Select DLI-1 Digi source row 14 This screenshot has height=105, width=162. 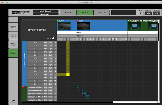coord(42,78)
